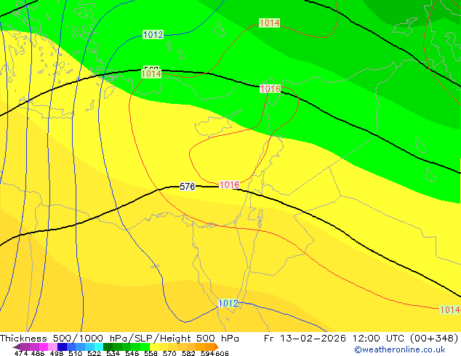Pick the cyan swatch above 522 in legend
Screen dimensions: 461x356
pyautogui.click(x=99, y=347)
